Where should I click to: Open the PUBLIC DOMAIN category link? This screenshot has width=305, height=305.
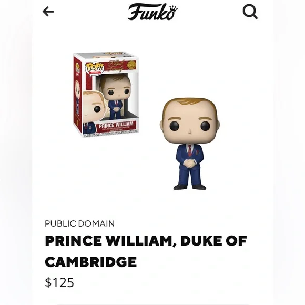click(80, 223)
